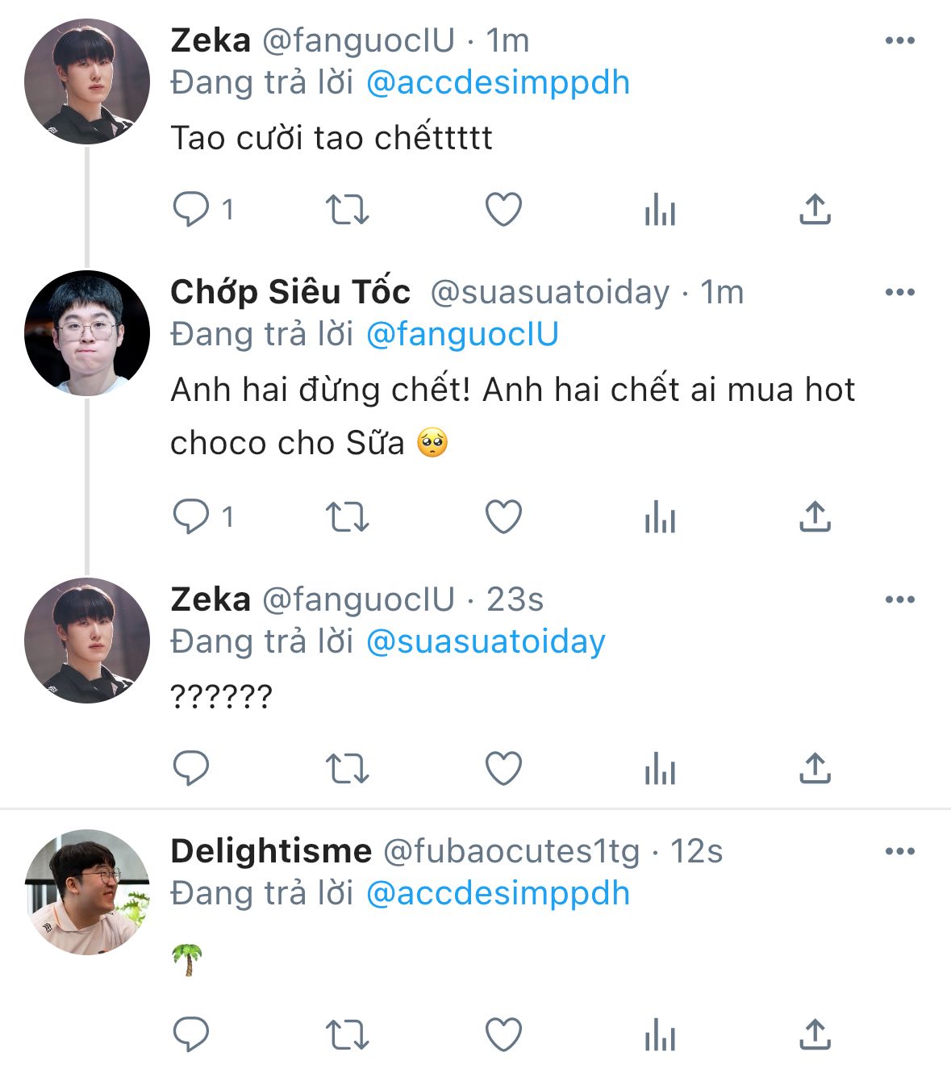Open more options on Chớp Siêu Tốc's tweet
The image size is (951, 1073).
click(899, 292)
